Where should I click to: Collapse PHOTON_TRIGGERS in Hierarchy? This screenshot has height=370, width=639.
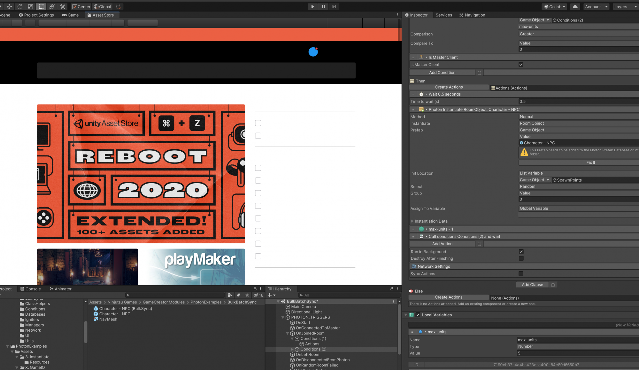tap(283, 318)
